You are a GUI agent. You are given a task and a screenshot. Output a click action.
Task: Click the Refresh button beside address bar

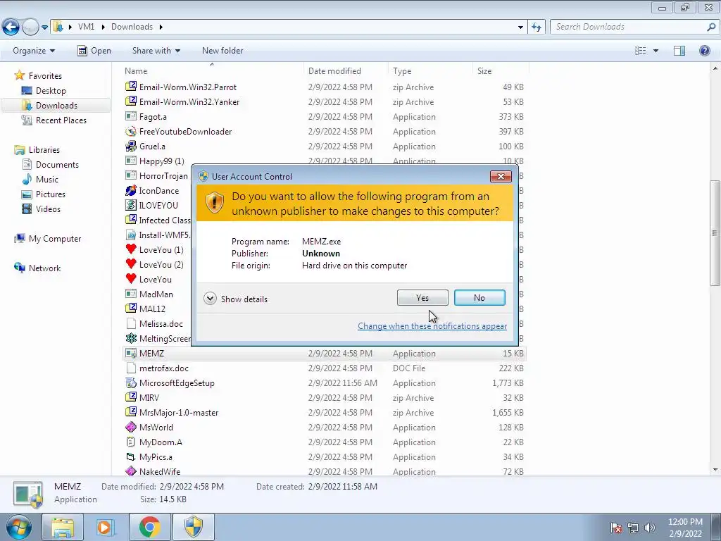(536, 27)
